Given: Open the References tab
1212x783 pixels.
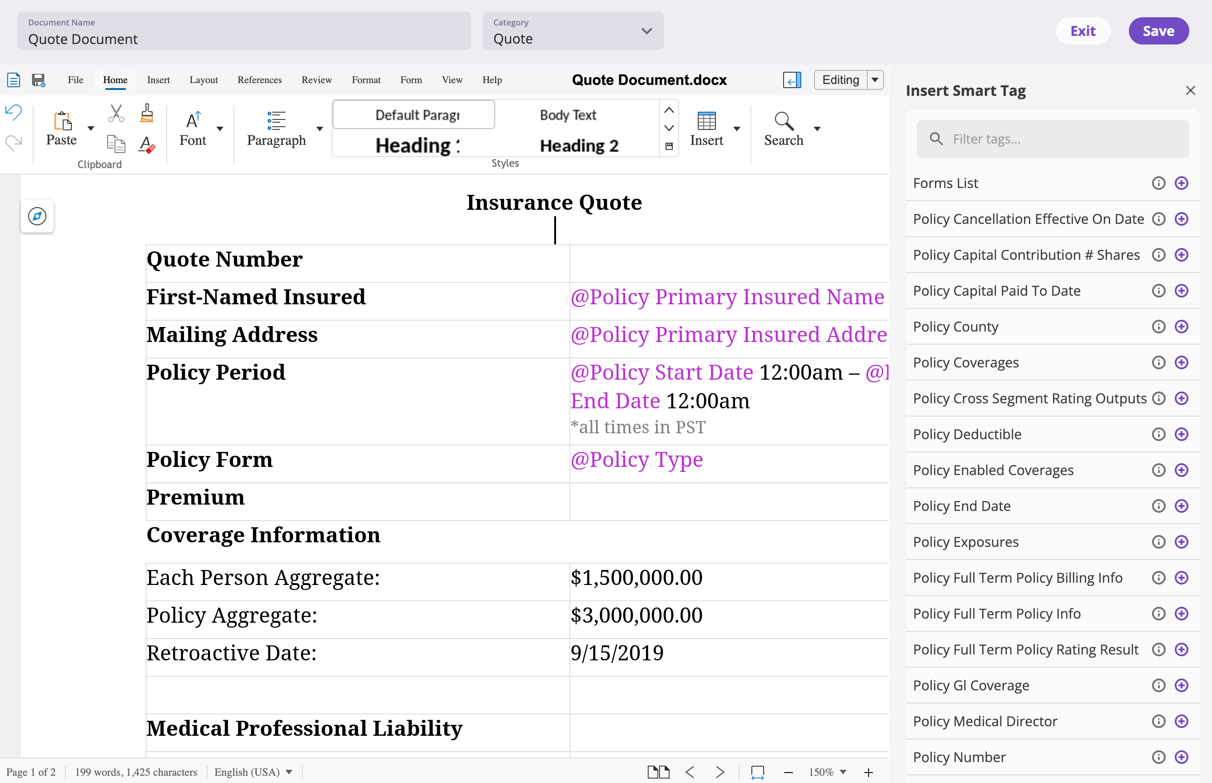Looking at the screenshot, I should (259, 80).
